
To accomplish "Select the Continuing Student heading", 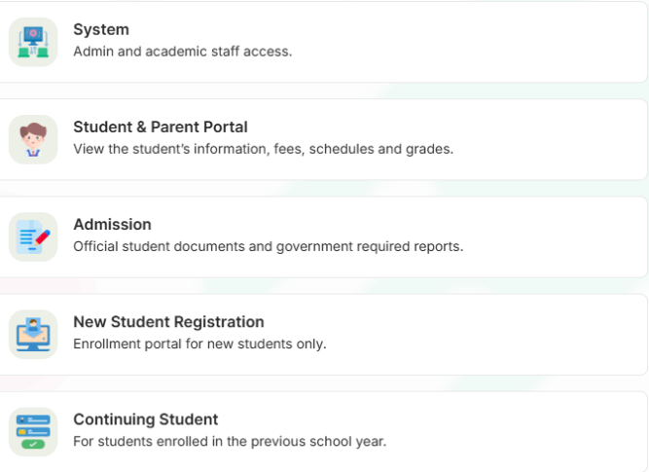I will click(146, 419).
